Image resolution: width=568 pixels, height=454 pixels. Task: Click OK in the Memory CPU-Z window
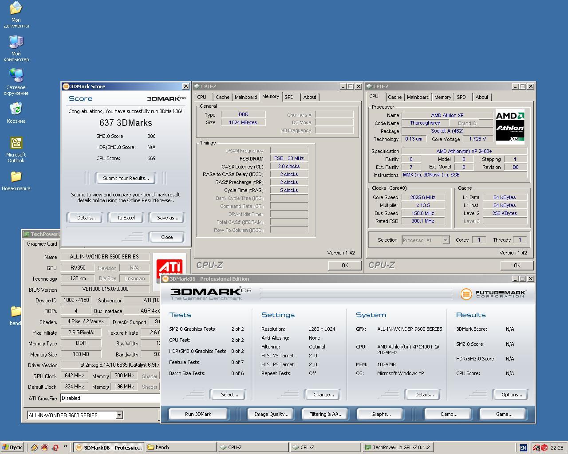pos(345,266)
